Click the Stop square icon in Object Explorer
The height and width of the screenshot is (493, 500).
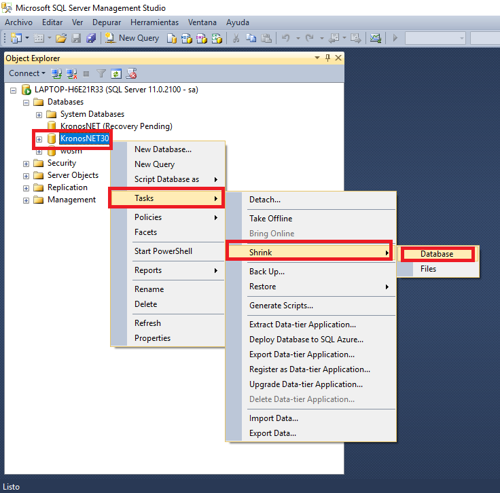coord(86,74)
